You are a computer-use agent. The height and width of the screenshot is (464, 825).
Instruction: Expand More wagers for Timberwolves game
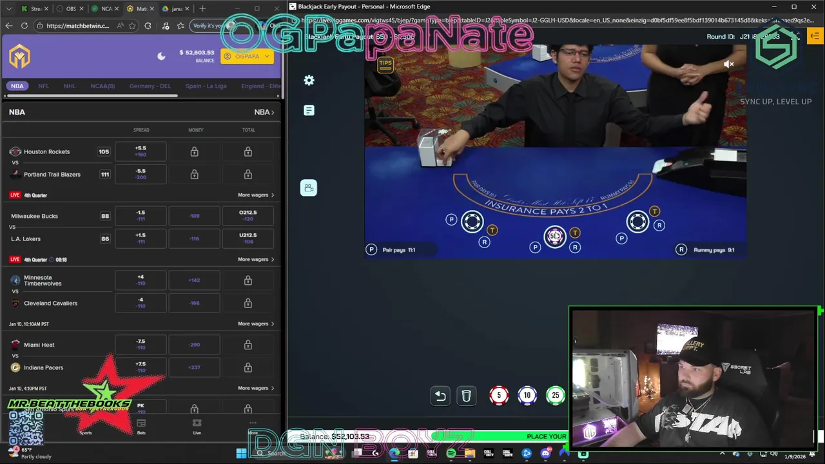click(x=256, y=324)
